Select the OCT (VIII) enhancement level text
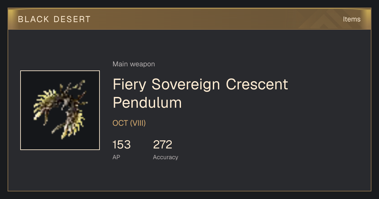The height and width of the screenshot is (199, 379). (129, 123)
